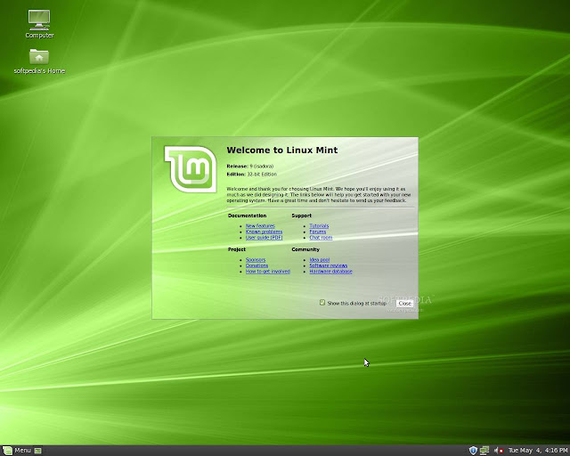Open the Donations link
Viewport: 570px width, 456px height.
(256, 265)
